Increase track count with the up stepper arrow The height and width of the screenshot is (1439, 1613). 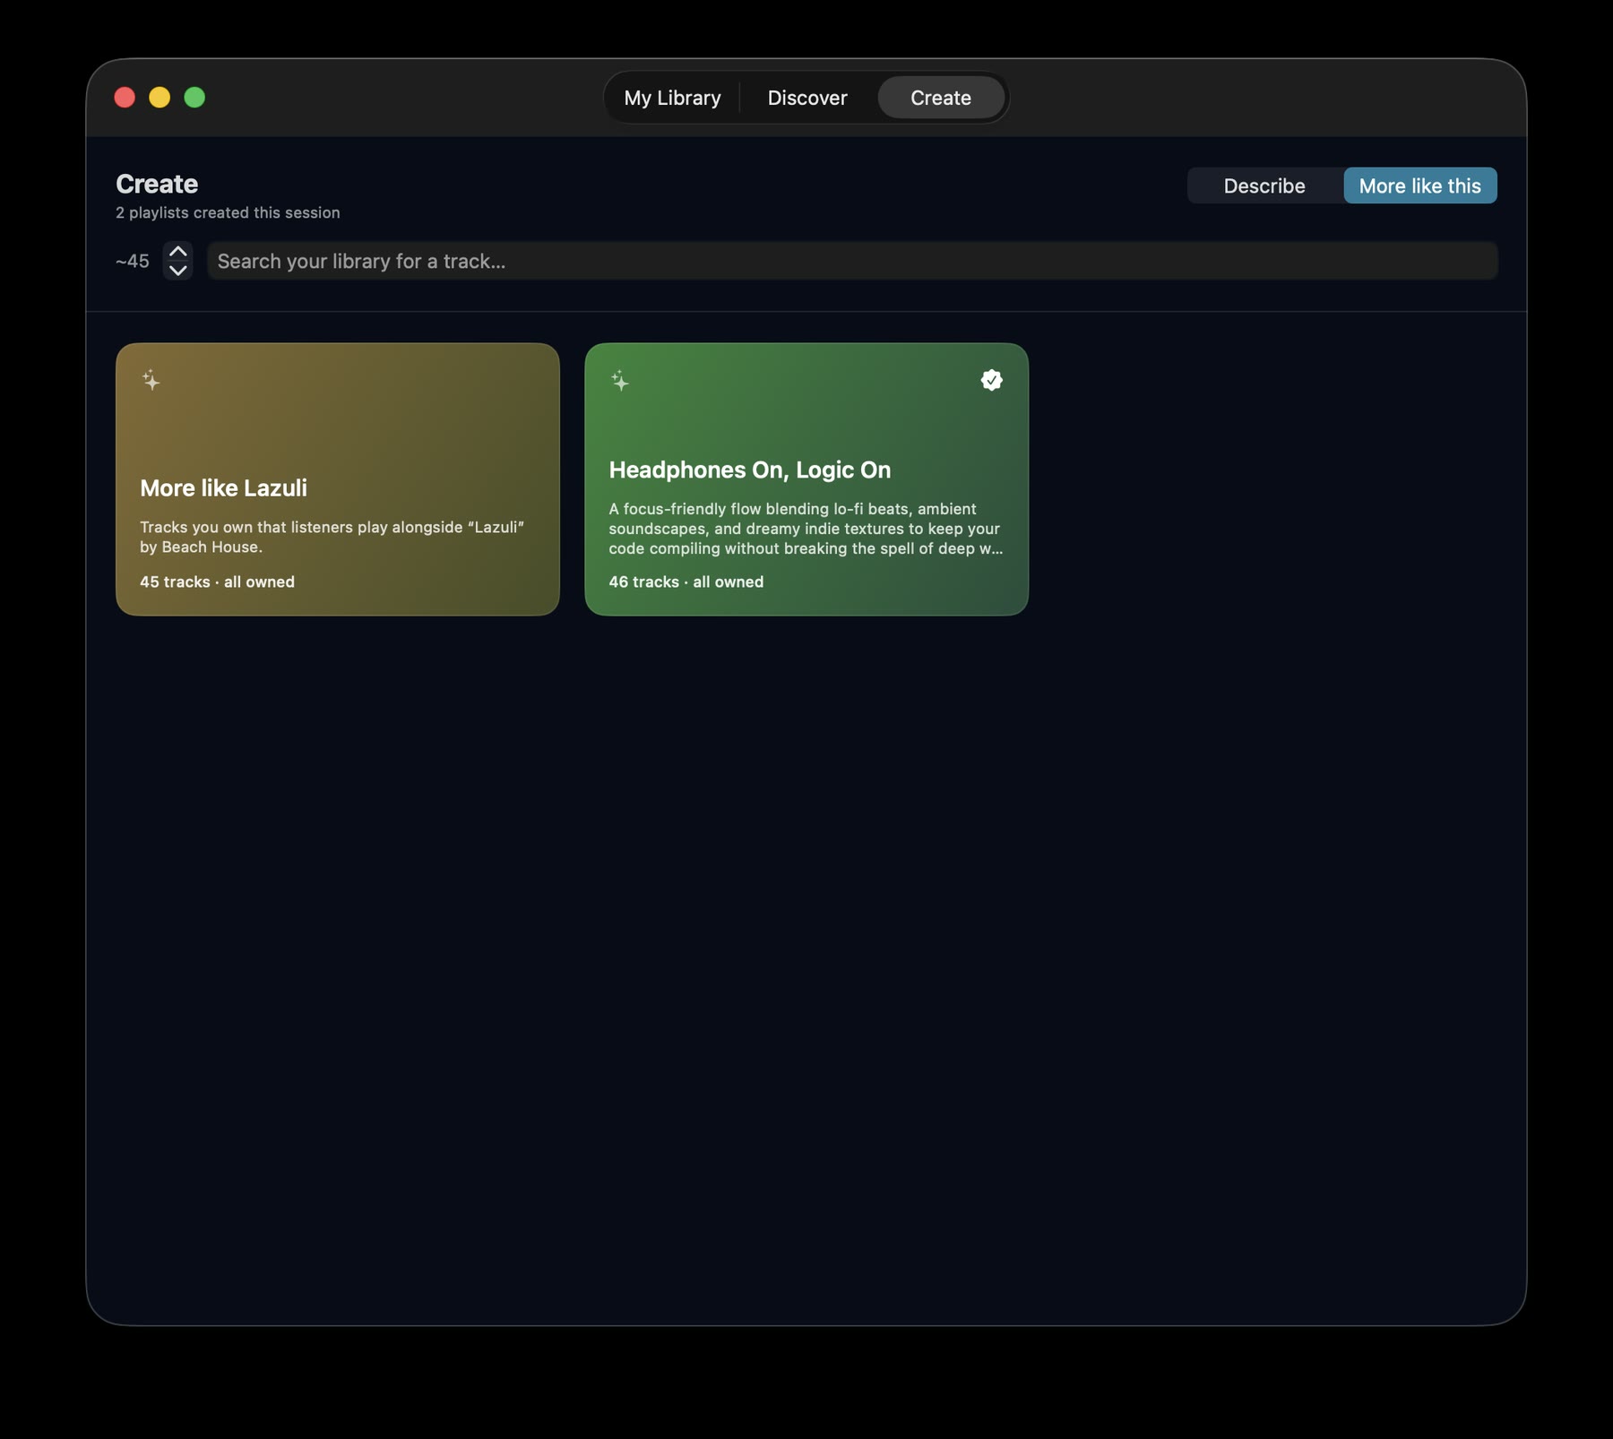pyautogui.click(x=178, y=252)
